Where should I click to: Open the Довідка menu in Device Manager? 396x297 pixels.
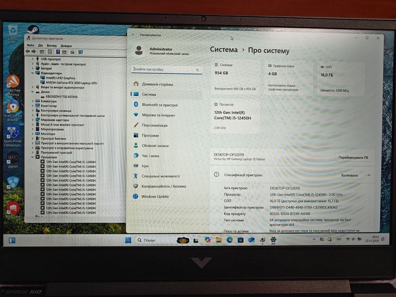66,46
